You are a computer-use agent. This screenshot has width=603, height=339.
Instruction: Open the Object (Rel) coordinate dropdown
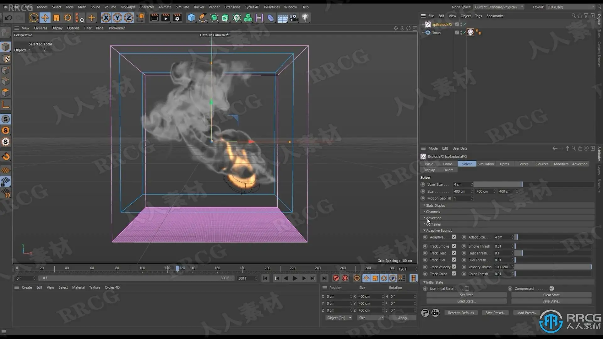(x=339, y=318)
